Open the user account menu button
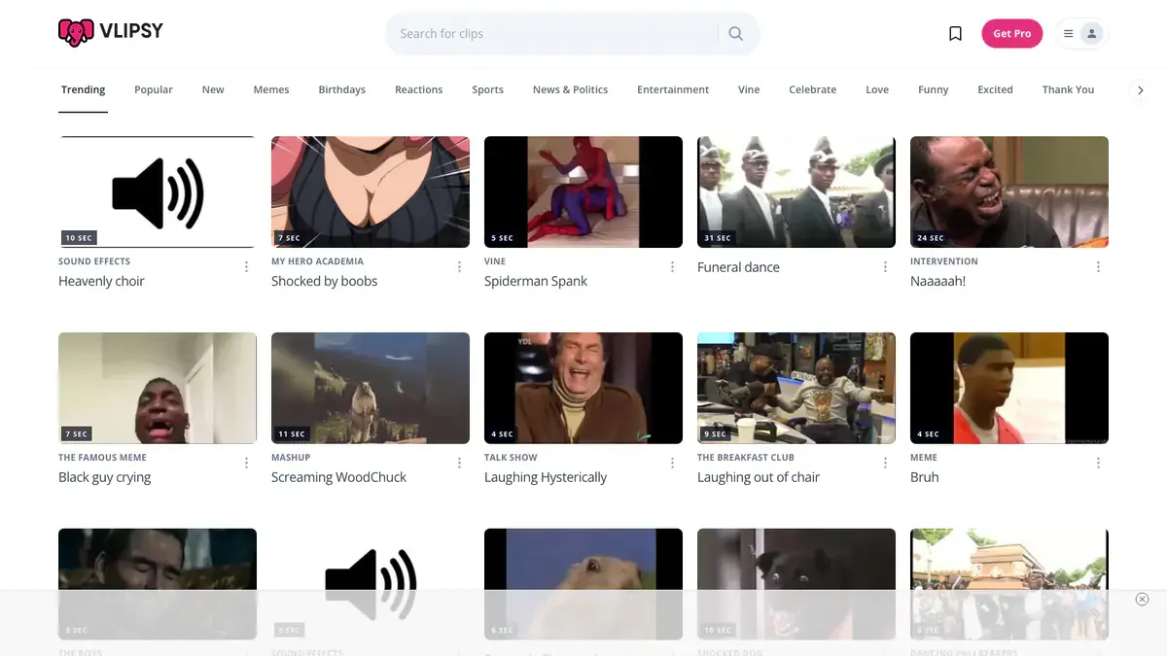Image resolution: width=1167 pixels, height=656 pixels. pyautogui.click(x=1082, y=33)
